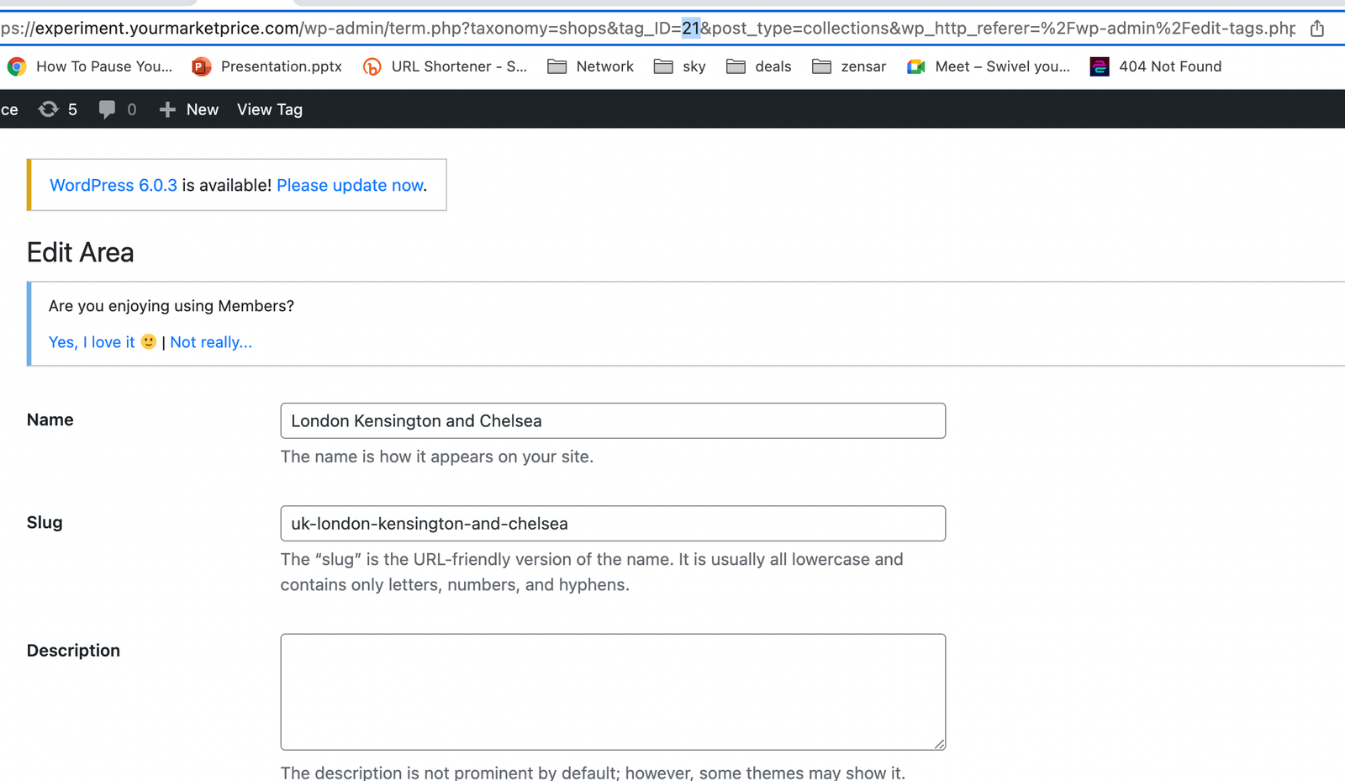
Task: Expand the sky bookmarks folder
Action: [x=679, y=66]
